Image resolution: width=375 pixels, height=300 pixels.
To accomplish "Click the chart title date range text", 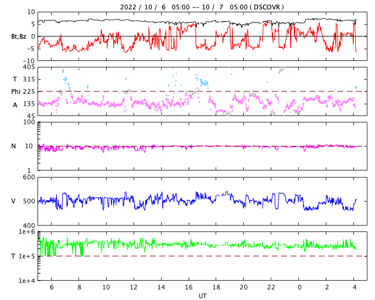I will pyautogui.click(x=202, y=7).
